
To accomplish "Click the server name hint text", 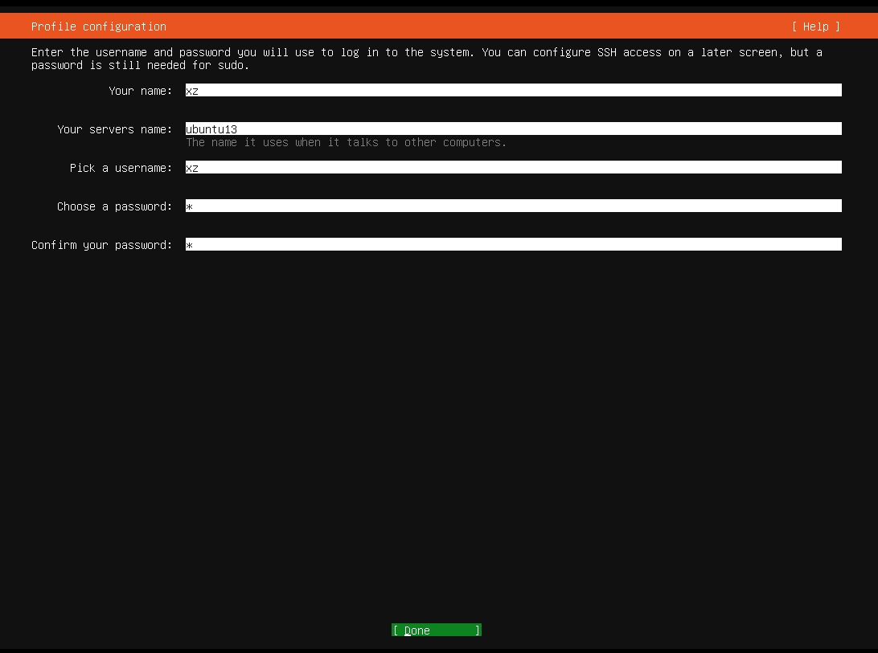I will (x=346, y=142).
